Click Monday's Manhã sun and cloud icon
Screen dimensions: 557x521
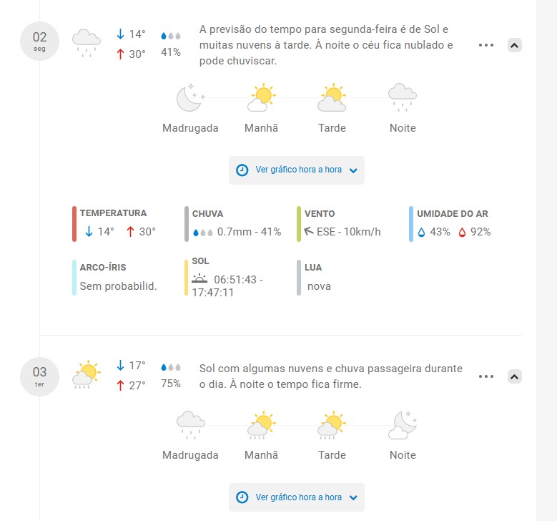click(261, 98)
